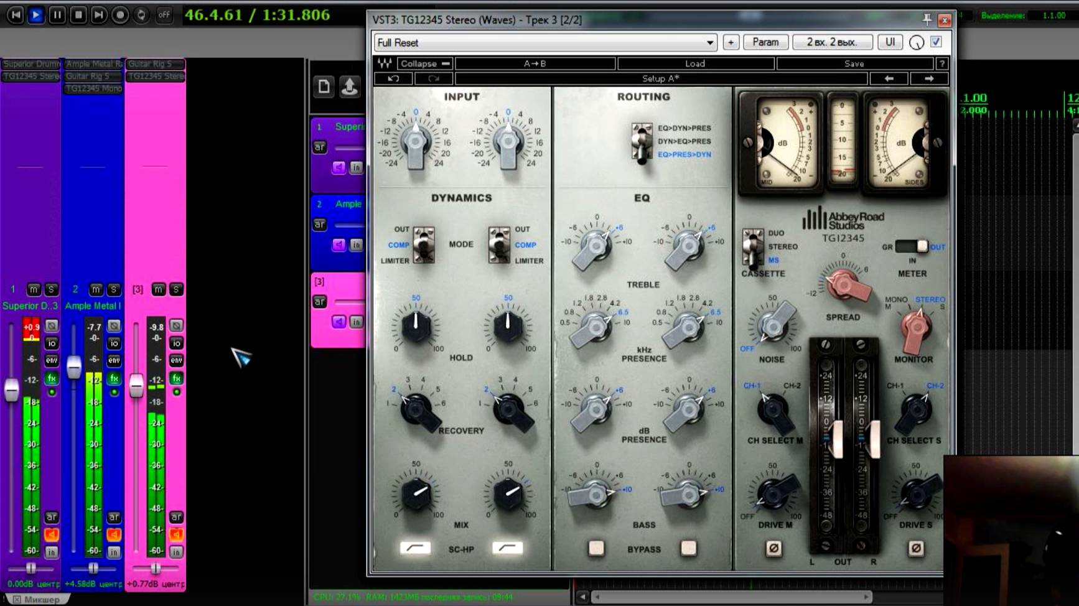Undo the last plugin change
Viewport: 1079px width, 606px height.
tap(393, 78)
